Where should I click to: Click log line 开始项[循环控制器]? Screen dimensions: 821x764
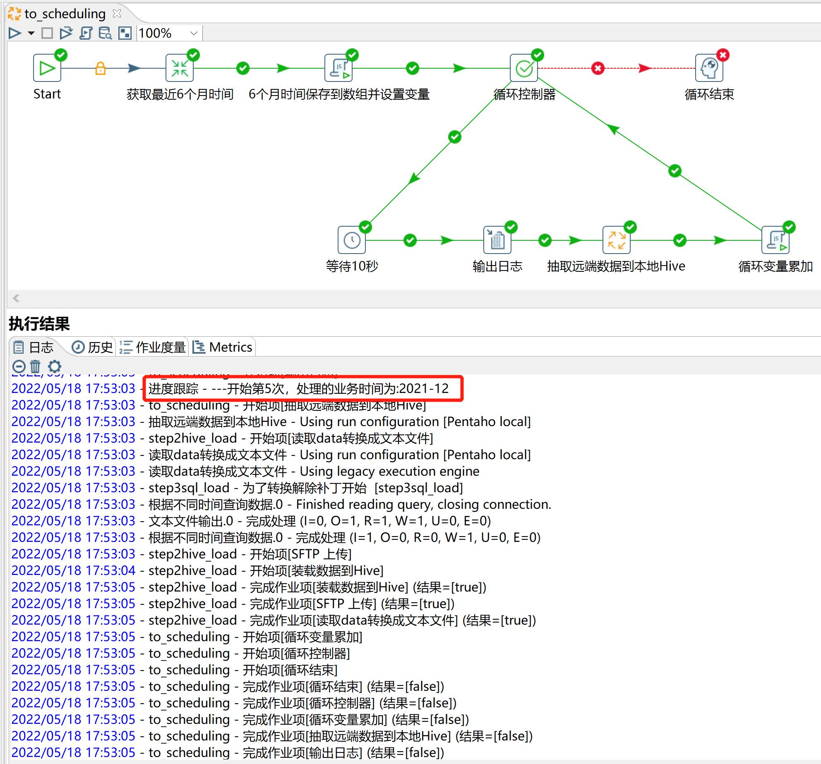[180, 653]
